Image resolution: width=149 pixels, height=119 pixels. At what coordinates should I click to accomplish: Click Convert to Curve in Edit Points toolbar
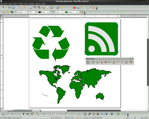click(109, 62)
